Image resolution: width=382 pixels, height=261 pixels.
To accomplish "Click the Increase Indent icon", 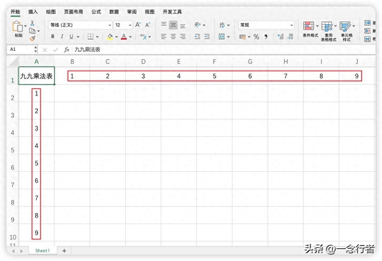I will tap(207, 37).
